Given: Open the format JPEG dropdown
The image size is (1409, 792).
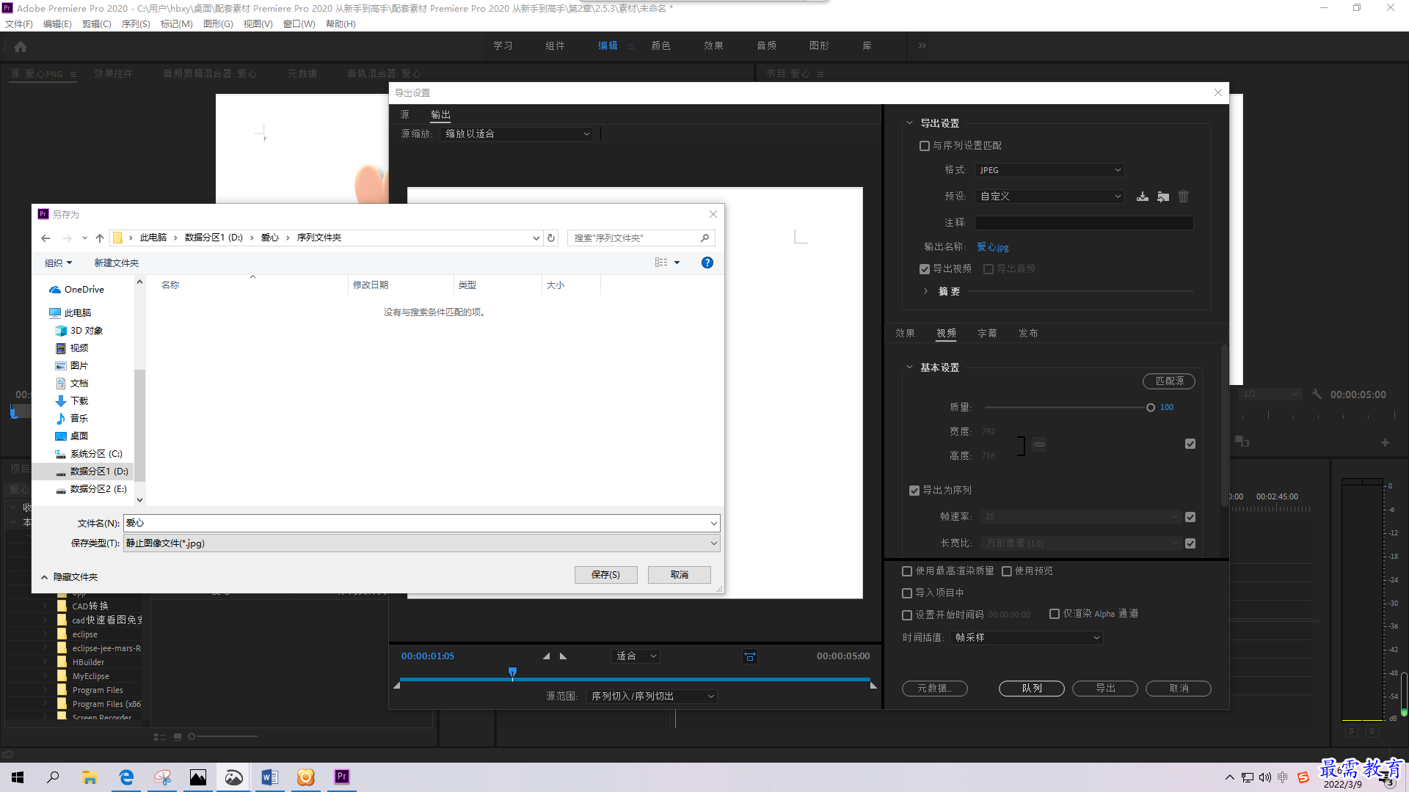Looking at the screenshot, I should [1049, 170].
